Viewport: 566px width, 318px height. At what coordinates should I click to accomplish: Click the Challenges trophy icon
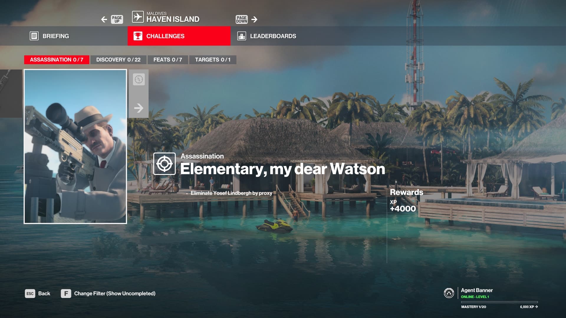138,36
